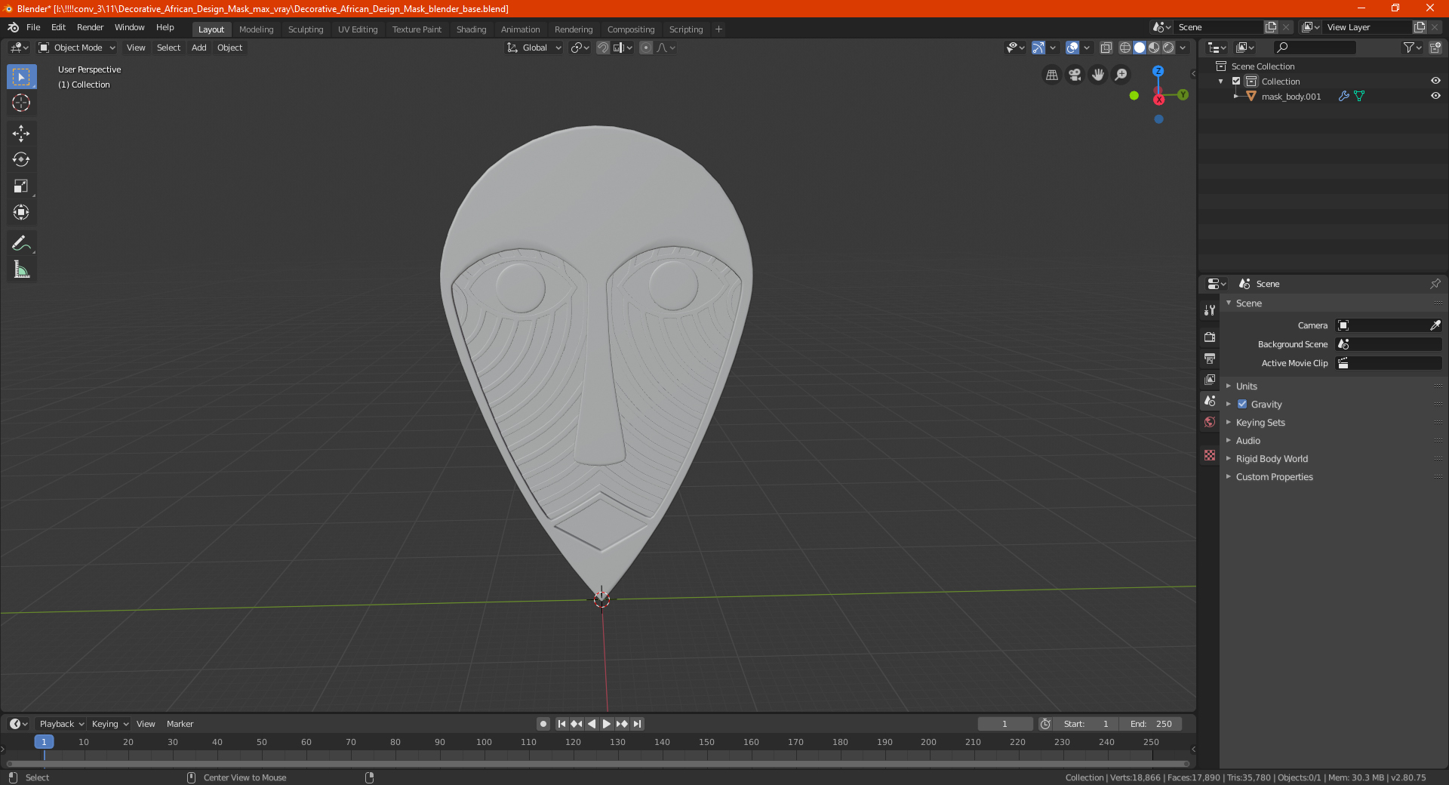
Task: Open the File menu
Action: pyautogui.click(x=33, y=27)
